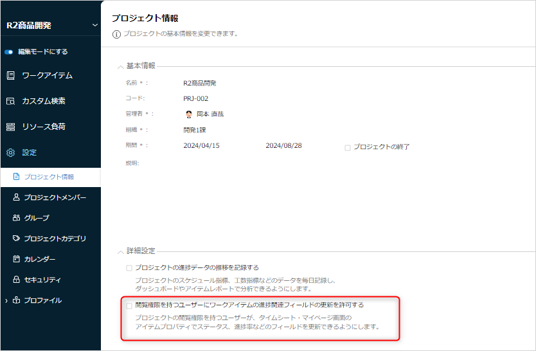The image size is (536, 351).
Task: Check the Project End (プロジェクトの終了) checkbox
Action: point(348,147)
